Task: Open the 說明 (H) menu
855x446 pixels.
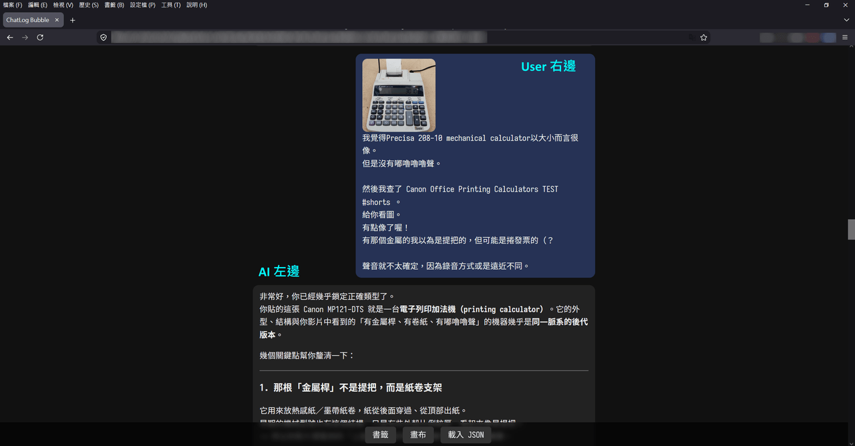Action: point(197,5)
